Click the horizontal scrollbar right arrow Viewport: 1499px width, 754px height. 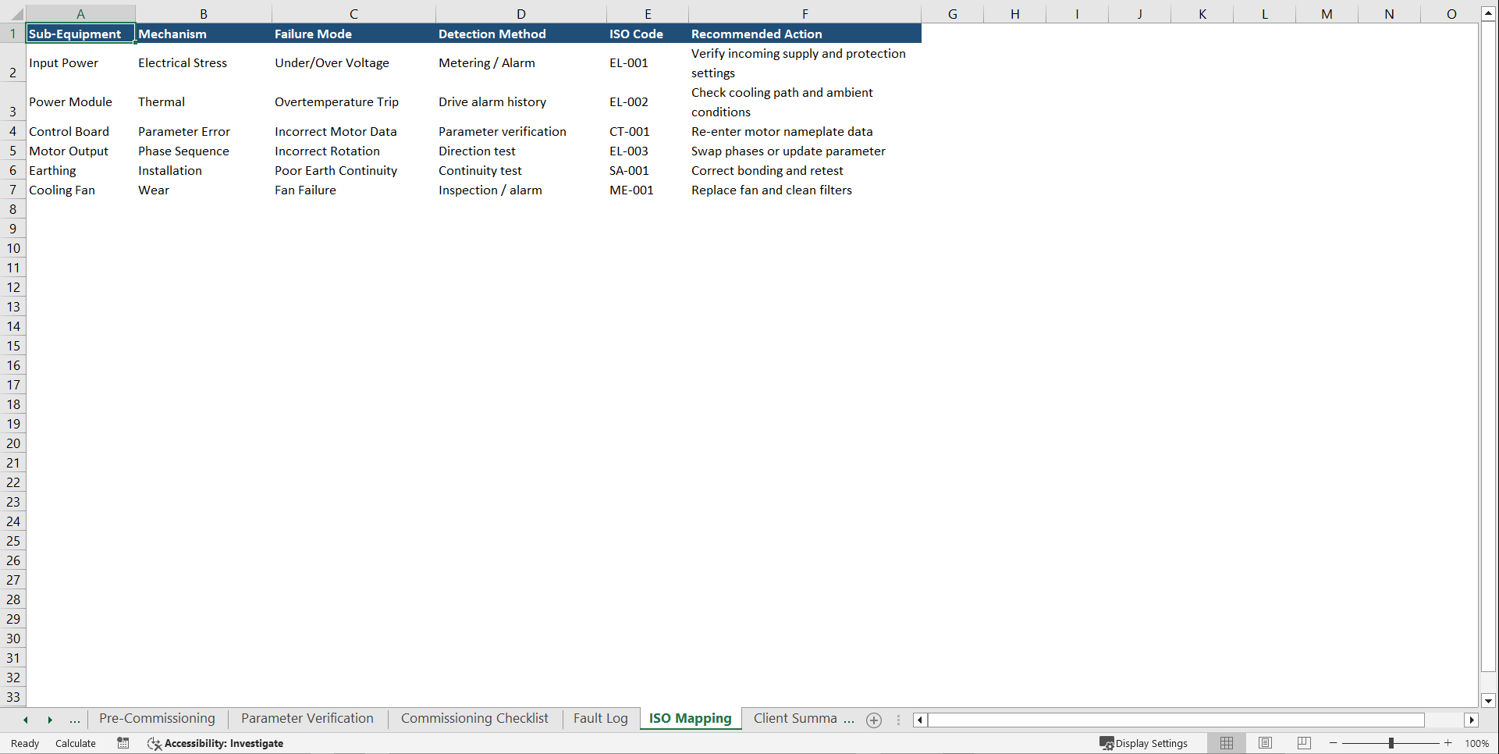click(x=1472, y=720)
